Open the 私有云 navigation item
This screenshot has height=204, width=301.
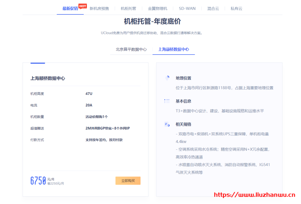point(236,9)
